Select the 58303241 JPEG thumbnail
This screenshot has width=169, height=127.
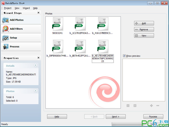[58, 24]
